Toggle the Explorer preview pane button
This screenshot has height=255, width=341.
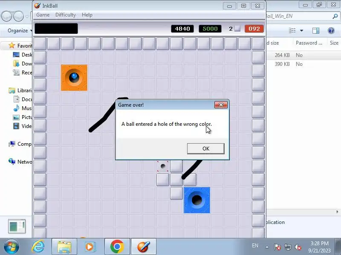point(316,31)
